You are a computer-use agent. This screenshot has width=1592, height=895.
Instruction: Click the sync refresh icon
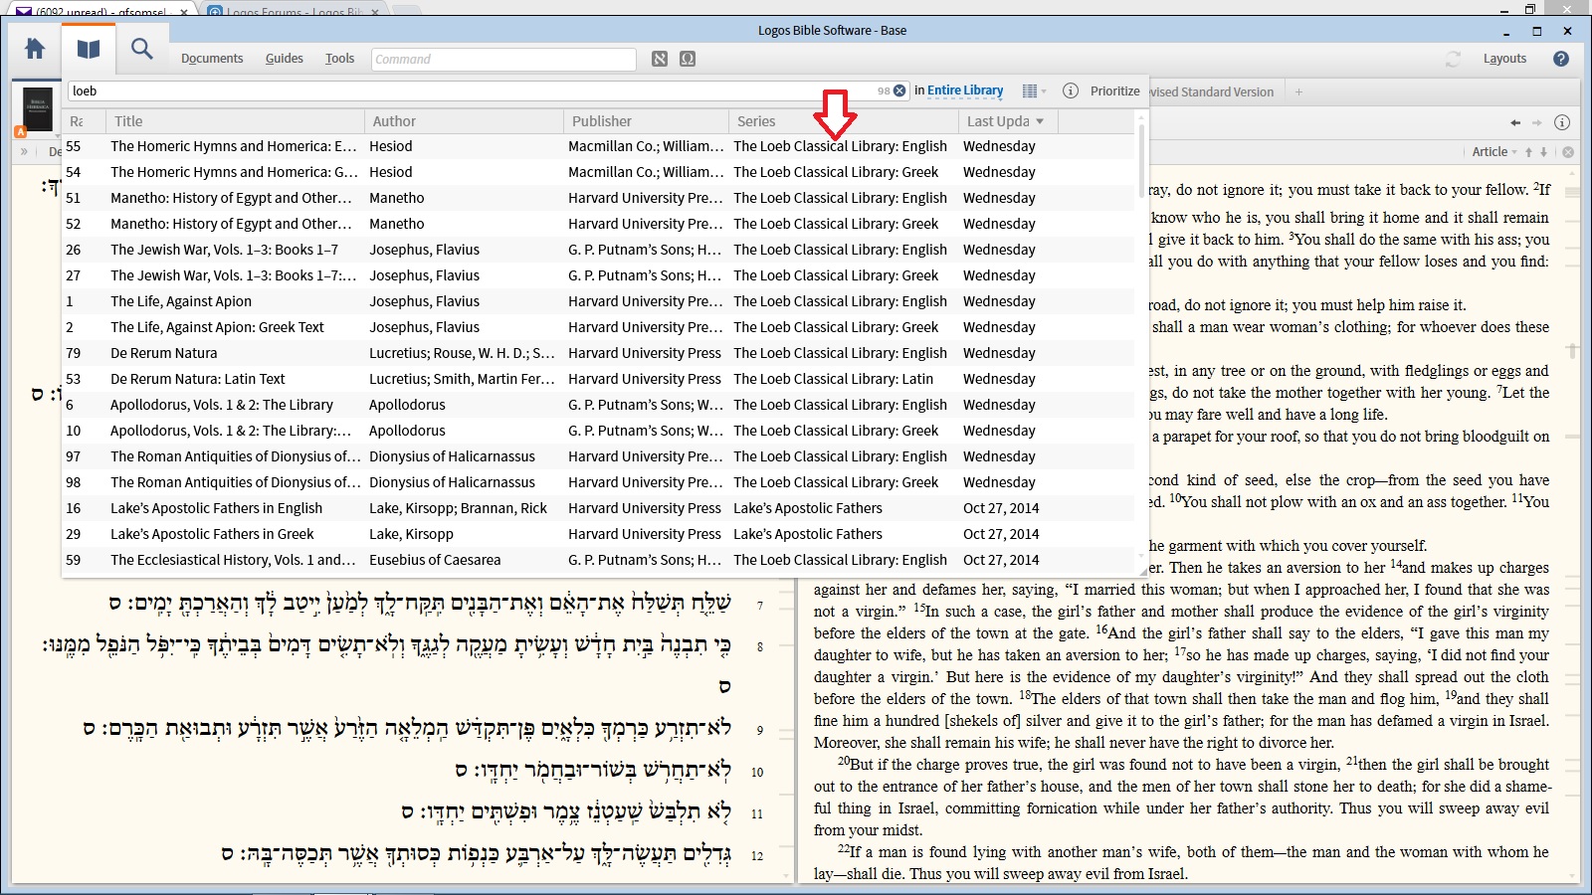click(x=1453, y=59)
